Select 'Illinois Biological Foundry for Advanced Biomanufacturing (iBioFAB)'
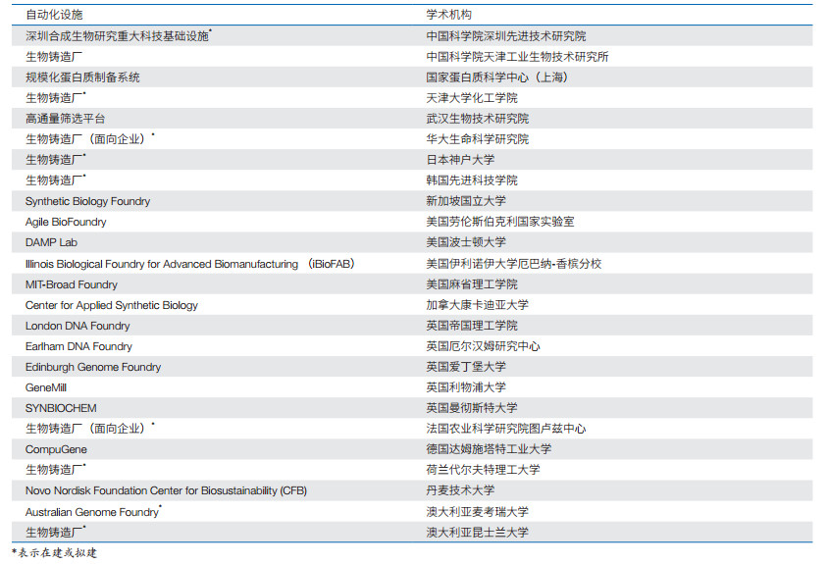Screen dimensions: 828x564 point(190,264)
